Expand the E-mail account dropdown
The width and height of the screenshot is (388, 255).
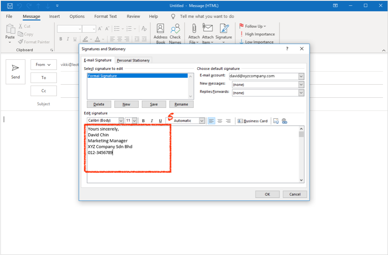tap(301, 76)
